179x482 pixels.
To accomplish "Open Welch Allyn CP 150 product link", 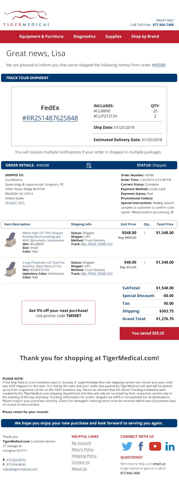I will (x=43, y=237).
